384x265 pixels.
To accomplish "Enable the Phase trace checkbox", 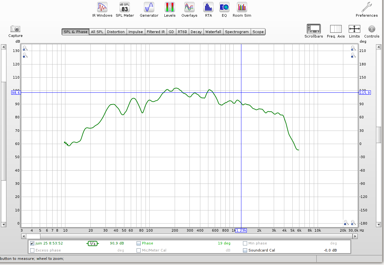I will click(x=138, y=244).
